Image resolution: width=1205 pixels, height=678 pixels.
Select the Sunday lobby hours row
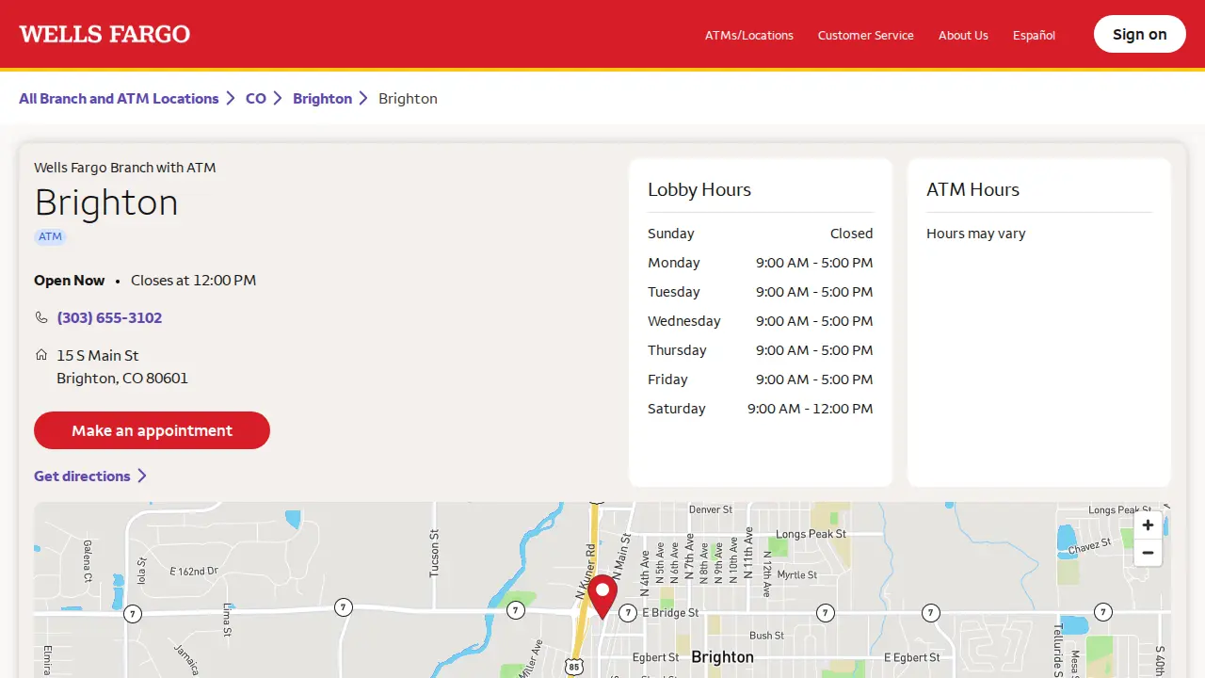761,234
